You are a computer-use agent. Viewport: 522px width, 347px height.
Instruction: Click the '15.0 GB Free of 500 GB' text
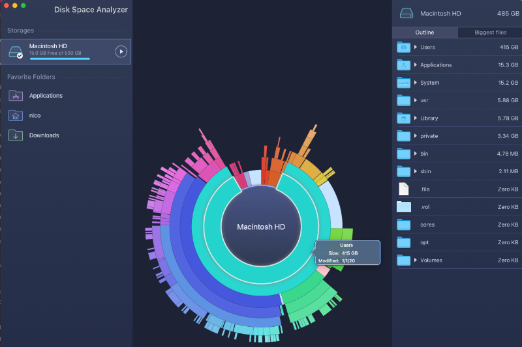[x=55, y=53]
